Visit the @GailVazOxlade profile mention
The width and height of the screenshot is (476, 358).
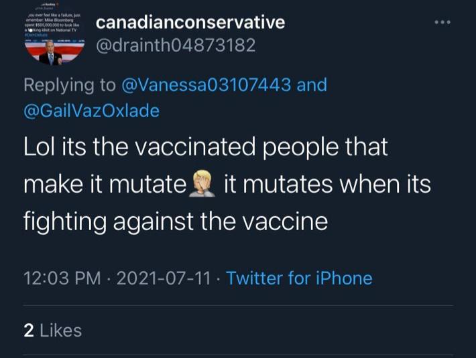tap(92, 110)
